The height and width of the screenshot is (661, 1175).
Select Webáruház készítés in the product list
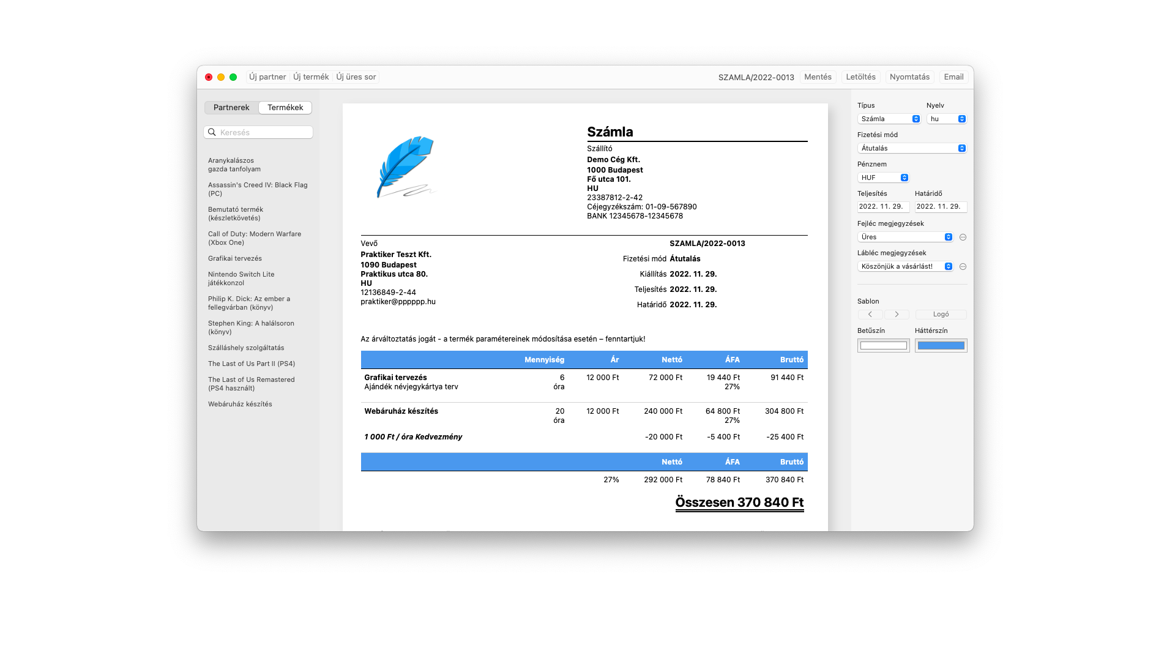pyautogui.click(x=241, y=404)
